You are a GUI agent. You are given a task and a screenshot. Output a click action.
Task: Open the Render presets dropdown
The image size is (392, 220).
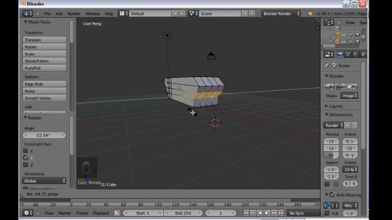333,125
